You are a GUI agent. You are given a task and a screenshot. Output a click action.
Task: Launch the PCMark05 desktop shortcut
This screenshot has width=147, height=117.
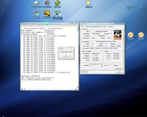coord(131,36)
